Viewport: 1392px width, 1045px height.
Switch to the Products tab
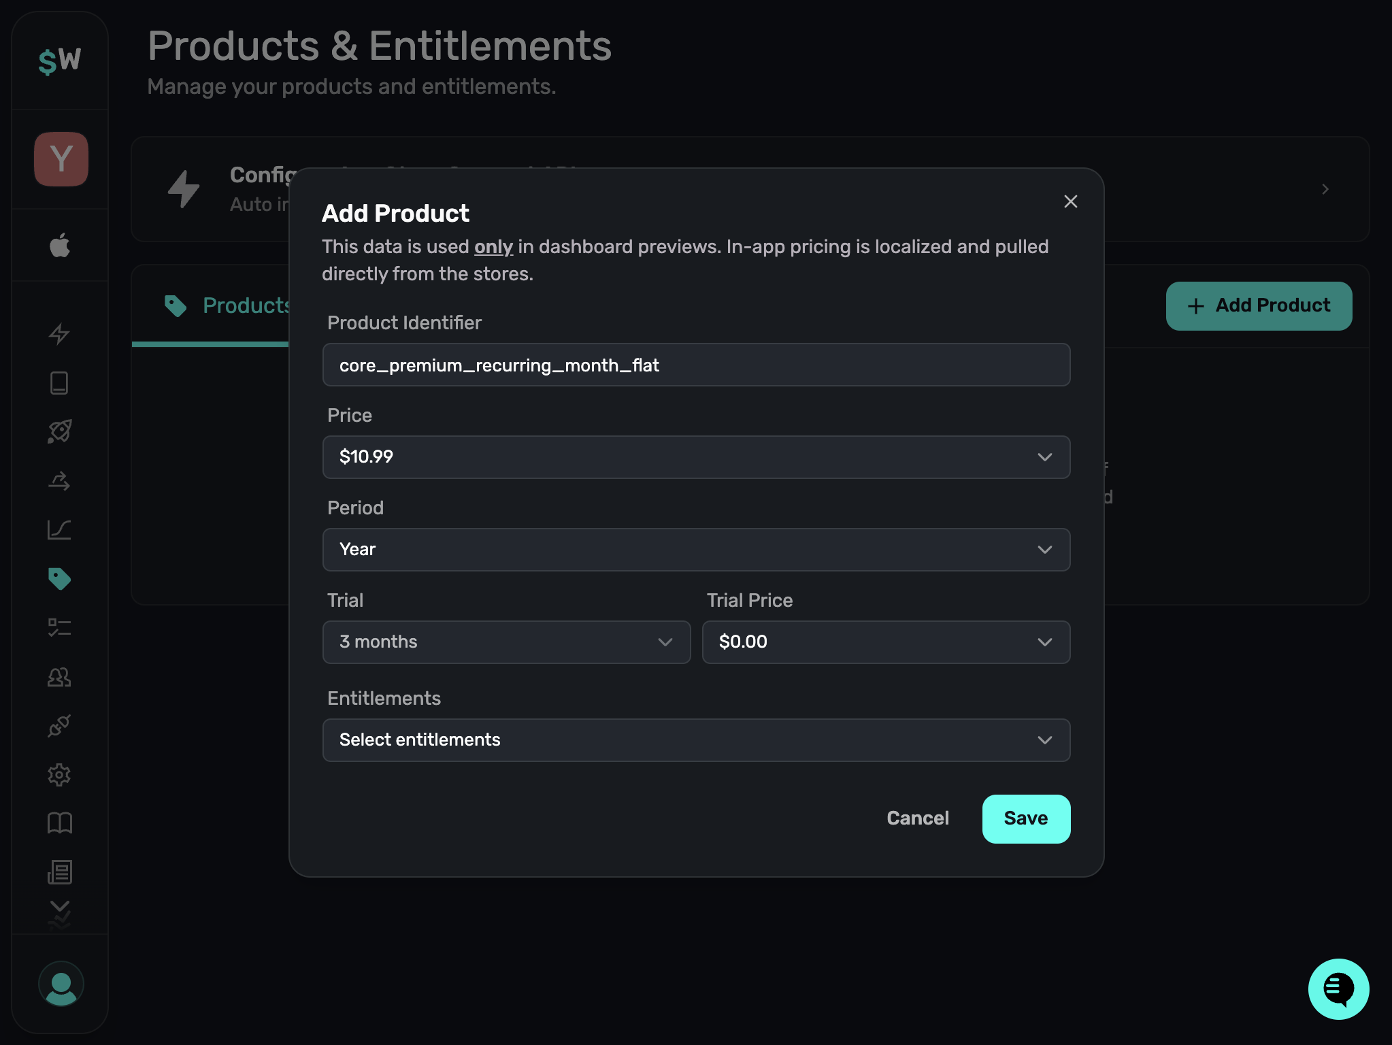231,306
